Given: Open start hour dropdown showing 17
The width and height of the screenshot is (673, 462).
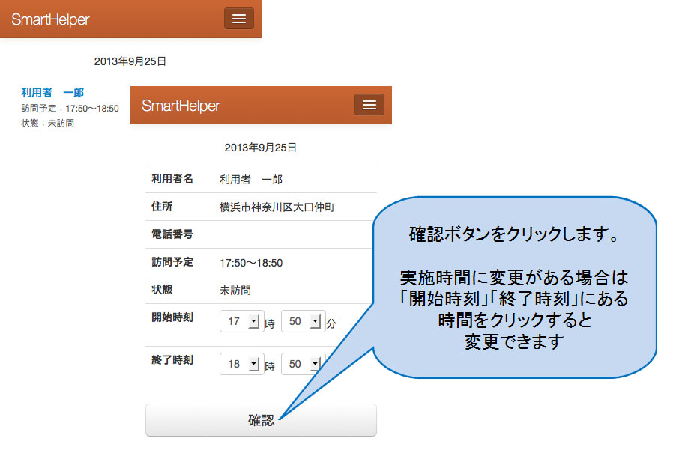Looking at the screenshot, I should tap(241, 321).
